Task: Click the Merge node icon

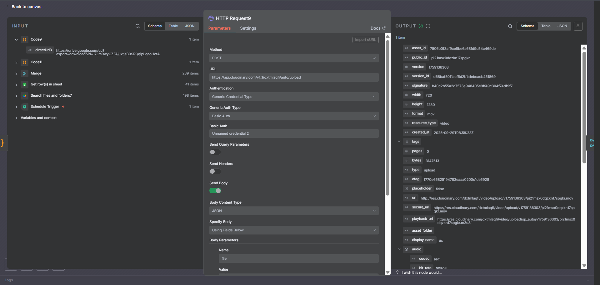Action: 24,73
